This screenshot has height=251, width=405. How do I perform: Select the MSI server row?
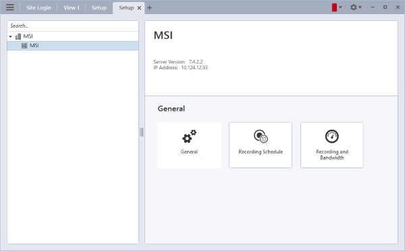73,46
